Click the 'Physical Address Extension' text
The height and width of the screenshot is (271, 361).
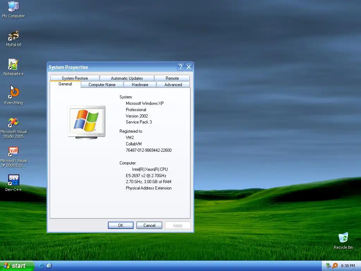(x=149, y=188)
